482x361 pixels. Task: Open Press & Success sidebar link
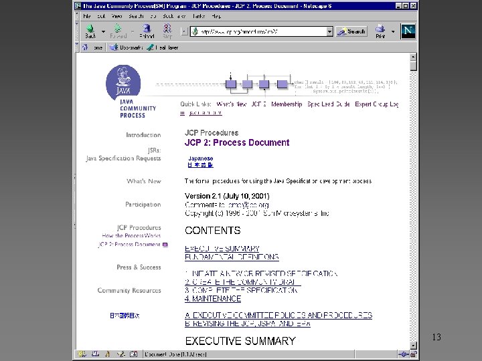click(139, 267)
